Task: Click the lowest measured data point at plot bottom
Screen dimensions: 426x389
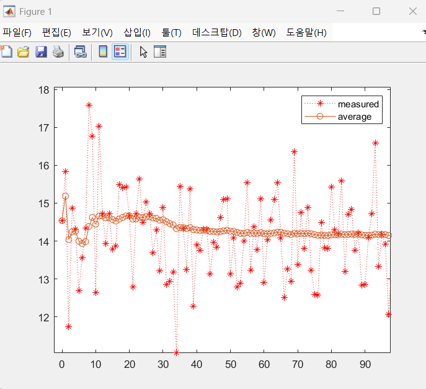Action: click(176, 352)
